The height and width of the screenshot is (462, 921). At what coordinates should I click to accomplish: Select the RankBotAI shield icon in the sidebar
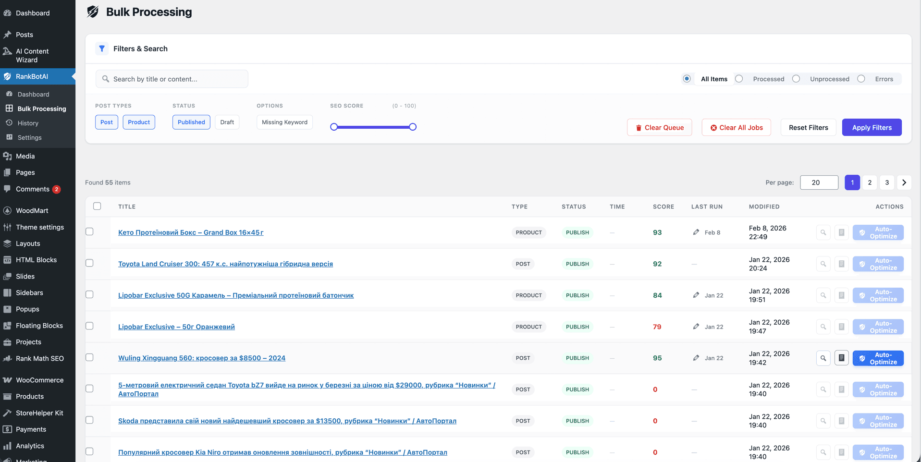[7, 76]
